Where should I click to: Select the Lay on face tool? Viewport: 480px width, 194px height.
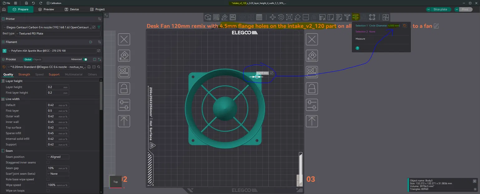click(297, 17)
